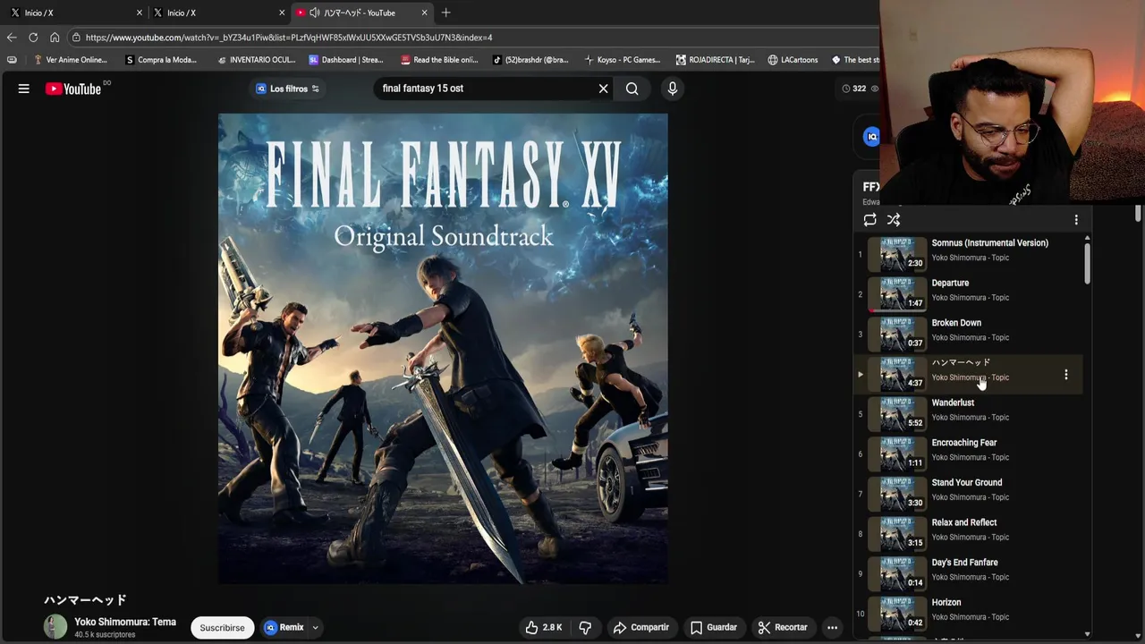Viewport: 1145px width, 644px height.
Task: Click the page vertical scrollbar
Action: click(1138, 214)
